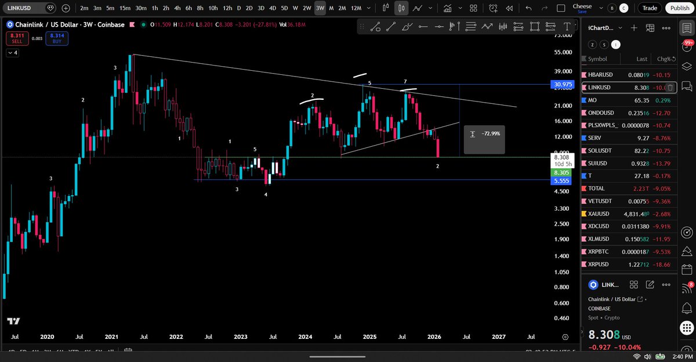Select the bars chart style icon
Image resolution: width=696 pixels, height=362 pixels.
(387, 8)
